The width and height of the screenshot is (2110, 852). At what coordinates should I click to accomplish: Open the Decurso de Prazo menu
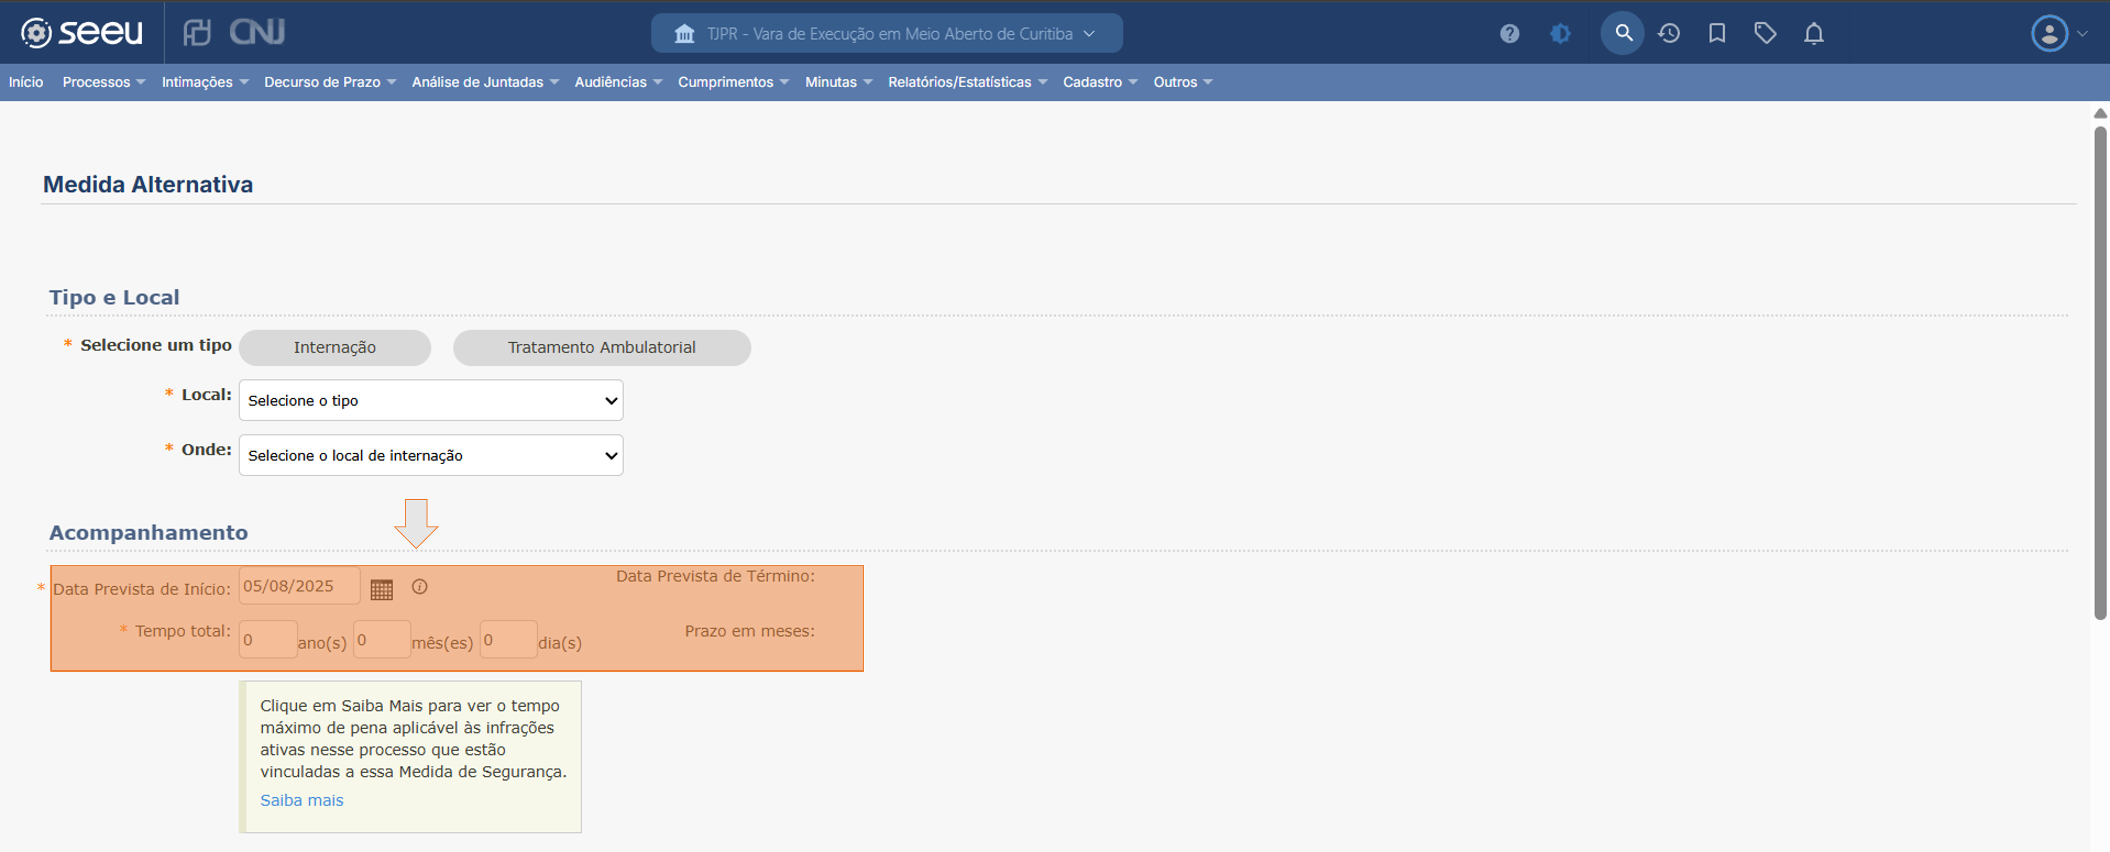(329, 82)
